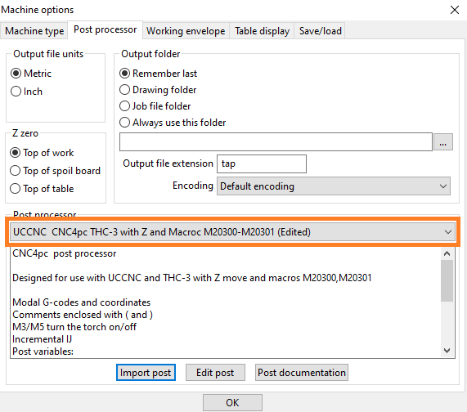467x412 pixels.
Task: Click the description scrollbar down arrow
Action: (x=447, y=351)
